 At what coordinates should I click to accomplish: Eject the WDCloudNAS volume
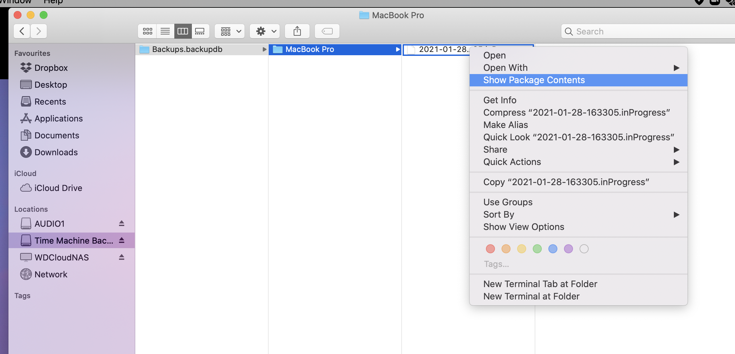(122, 257)
